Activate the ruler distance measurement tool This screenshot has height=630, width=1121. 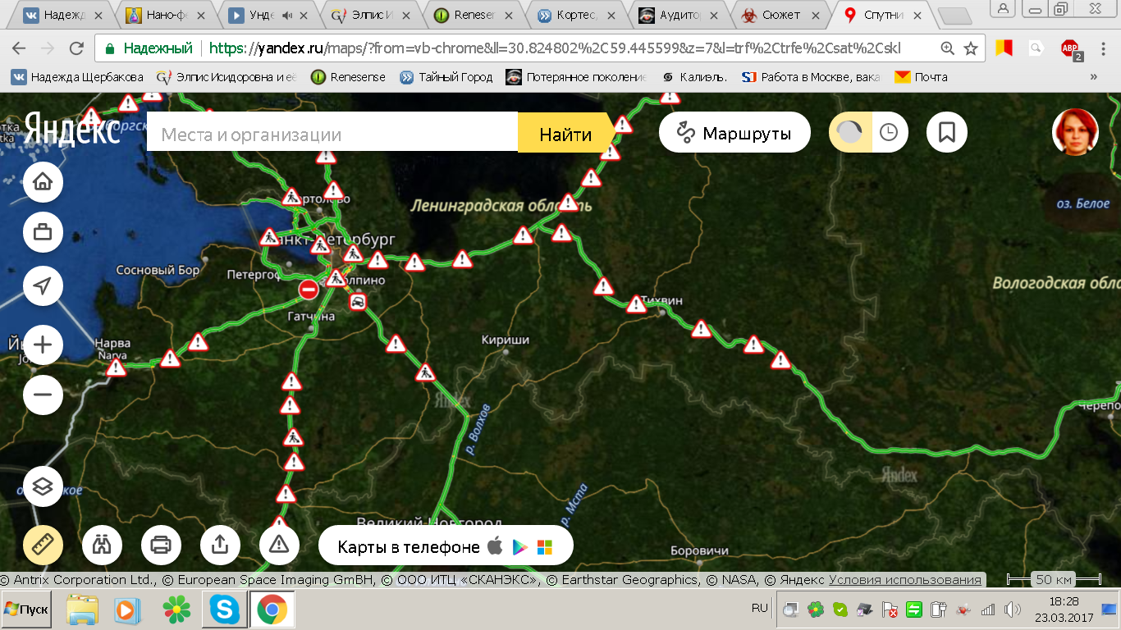point(43,544)
